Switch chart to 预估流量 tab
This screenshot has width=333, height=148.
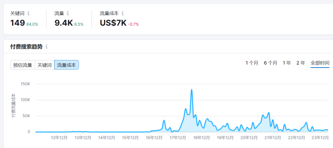point(22,65)
